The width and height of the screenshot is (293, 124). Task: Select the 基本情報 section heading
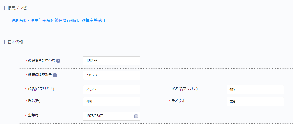(x=15, y=42)
